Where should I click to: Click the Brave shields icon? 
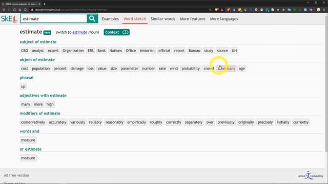point(216,10)
